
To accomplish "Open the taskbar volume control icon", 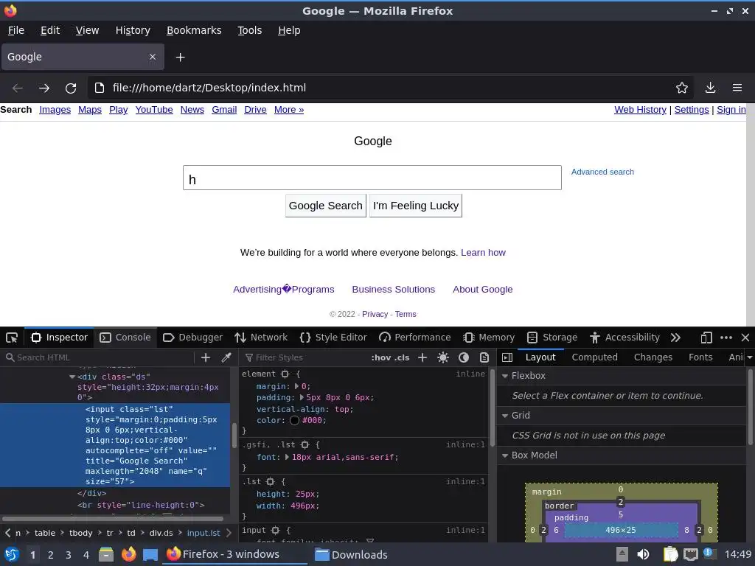I will click(x=642, y=554).
